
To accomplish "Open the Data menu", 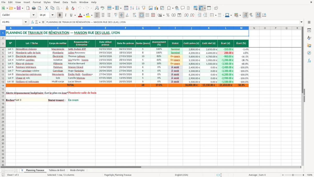I will (x=65, y=2).
